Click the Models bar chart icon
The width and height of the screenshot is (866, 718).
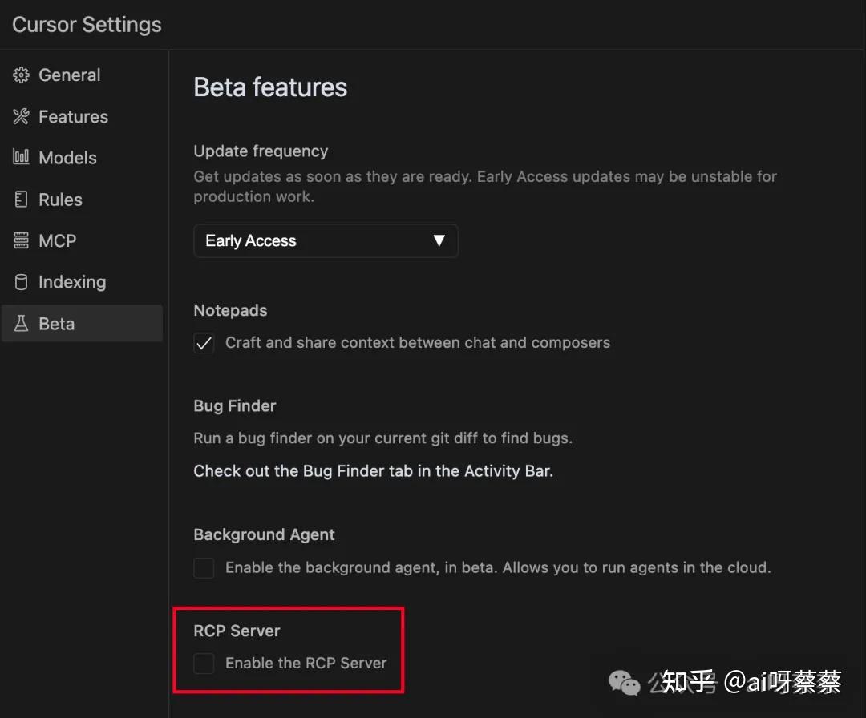[x=21, y=158]
